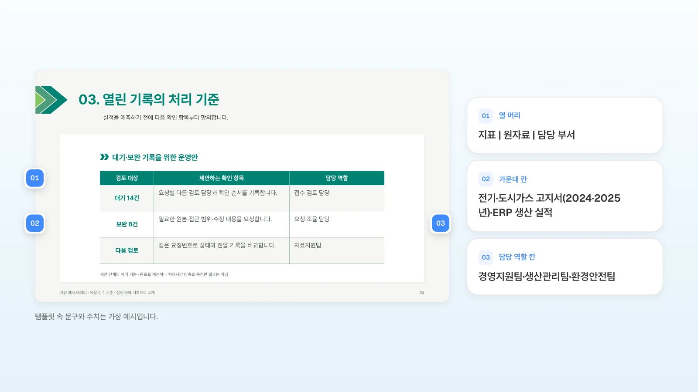The image size is (698, 392).
Task: Click the 검토 대상 column header
Action: tap(127, 178)
